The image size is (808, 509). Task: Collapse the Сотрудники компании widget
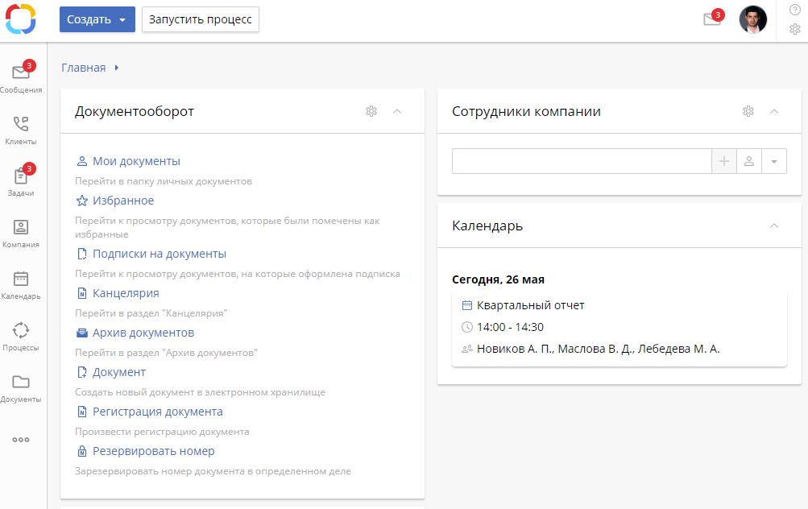point(774,111)
